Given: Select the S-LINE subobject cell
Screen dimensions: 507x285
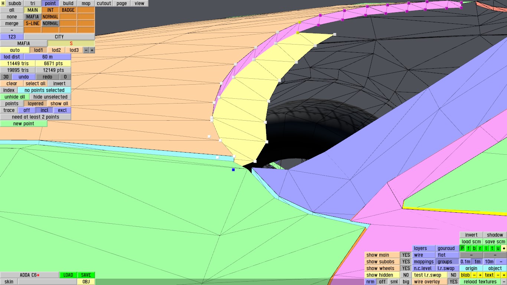Looking at the screenshot, I should point(33,23).
